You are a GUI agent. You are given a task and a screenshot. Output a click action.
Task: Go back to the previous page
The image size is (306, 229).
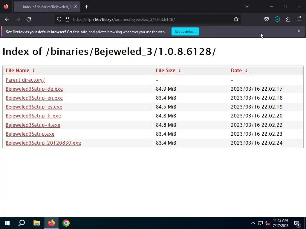point(7,19)
